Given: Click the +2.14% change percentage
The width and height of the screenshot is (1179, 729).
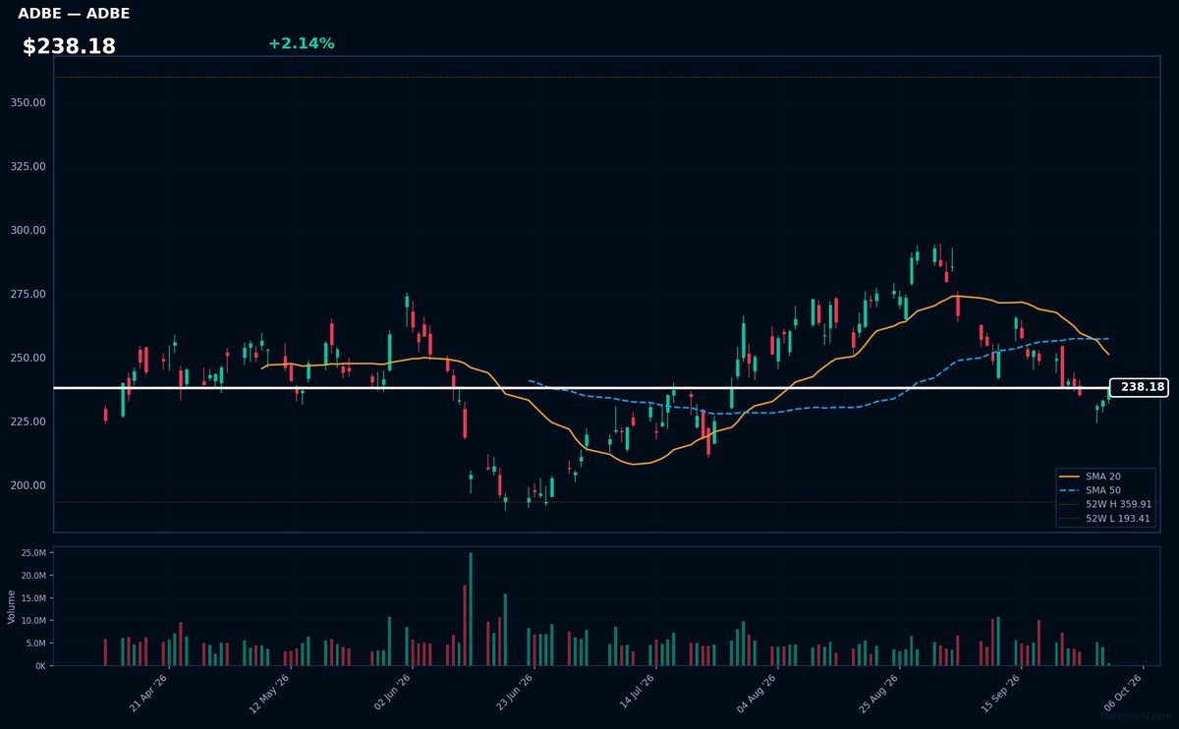Looking at the screenshot, I should pos(301,43).
